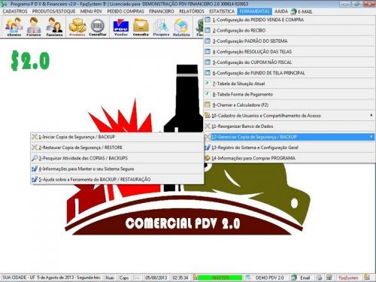This screenshot has width=376, height=282.
Task: Select 2-Configuração do RECIBO
Action: pyautogui.click(x=290, y=30)
